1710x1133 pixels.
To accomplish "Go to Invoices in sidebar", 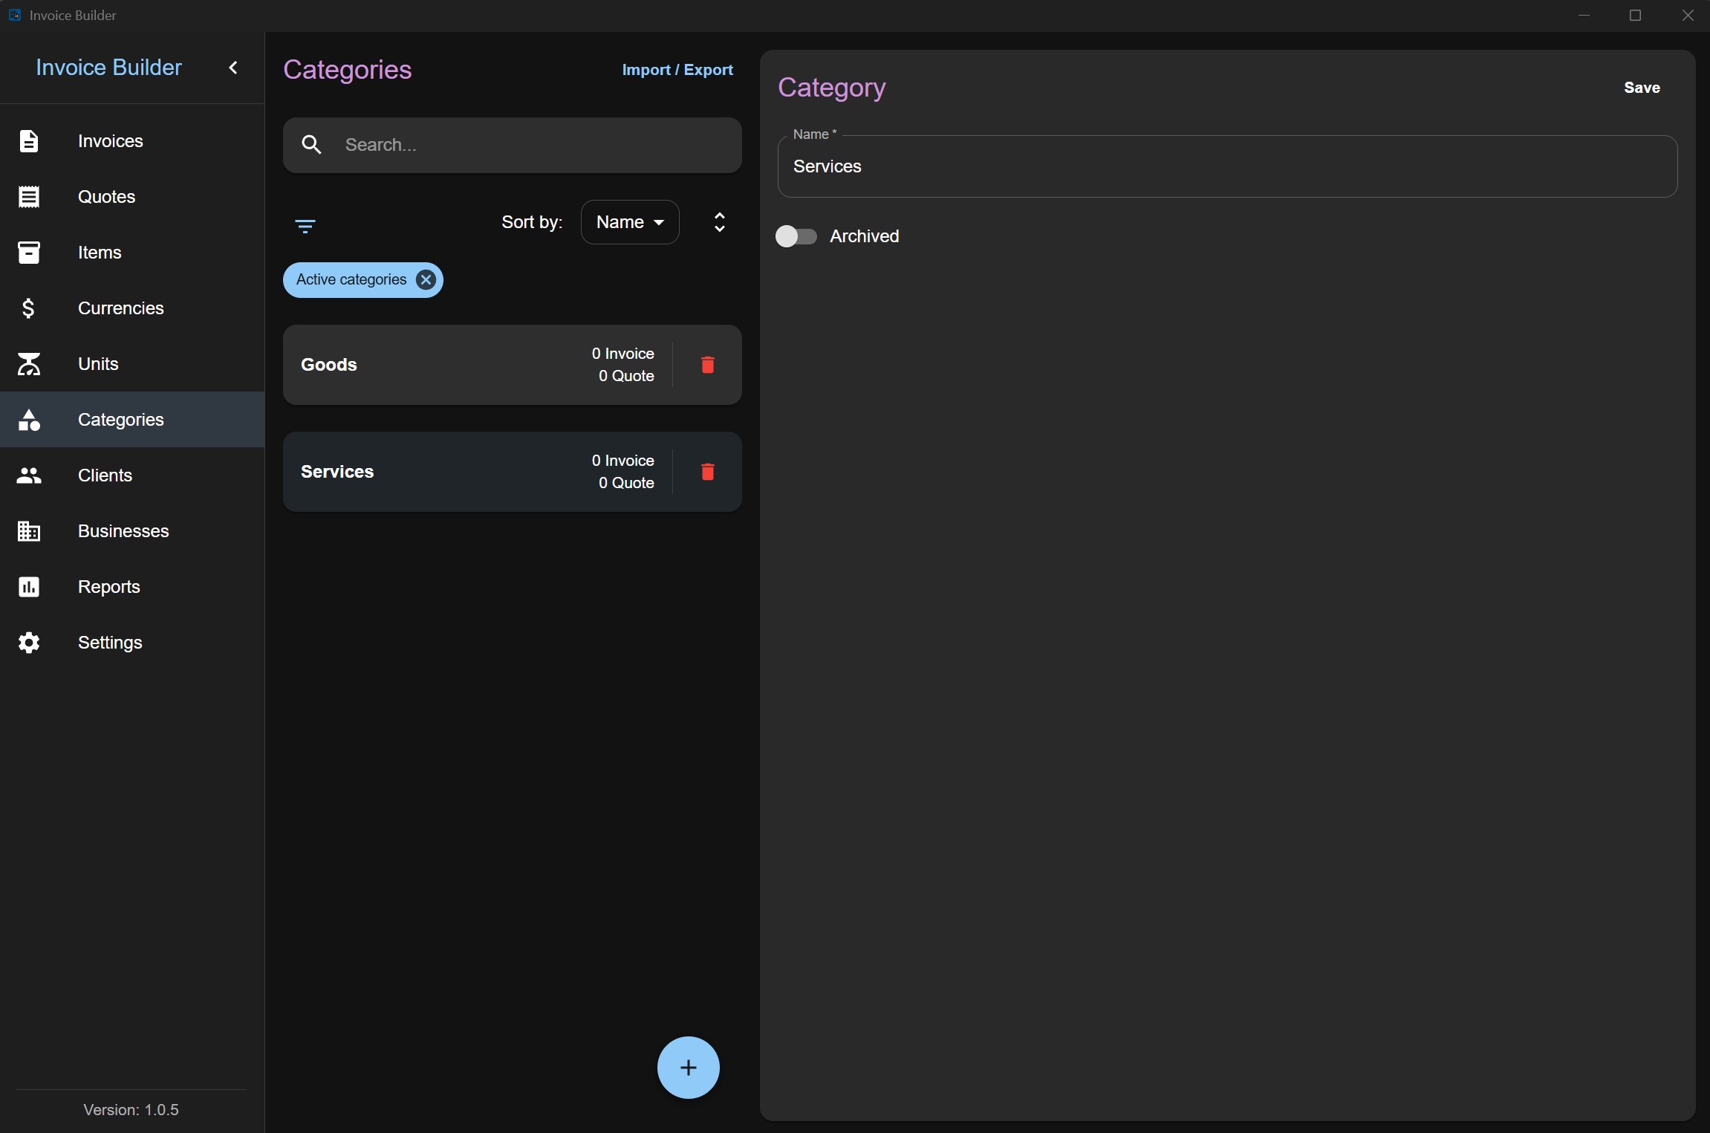I will [132, 140].
